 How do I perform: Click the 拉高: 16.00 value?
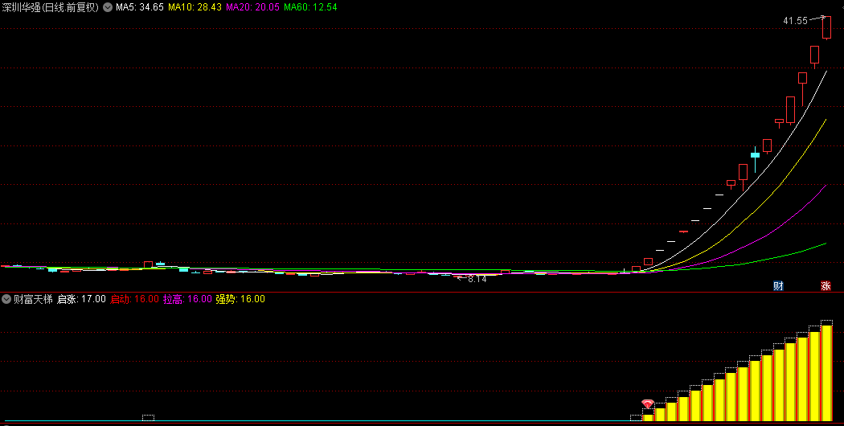click(x=187, y=299)
